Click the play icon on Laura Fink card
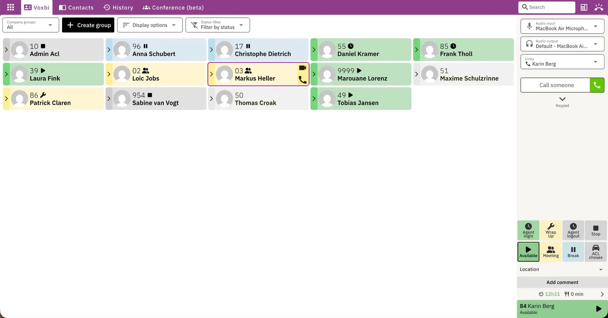 pos(43,71)
